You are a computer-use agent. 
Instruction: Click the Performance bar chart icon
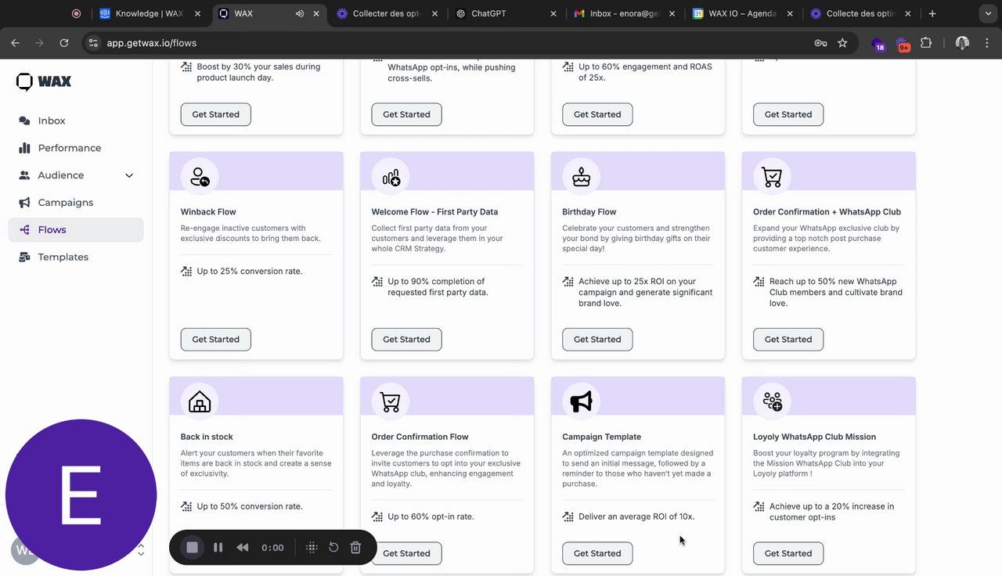24,148
